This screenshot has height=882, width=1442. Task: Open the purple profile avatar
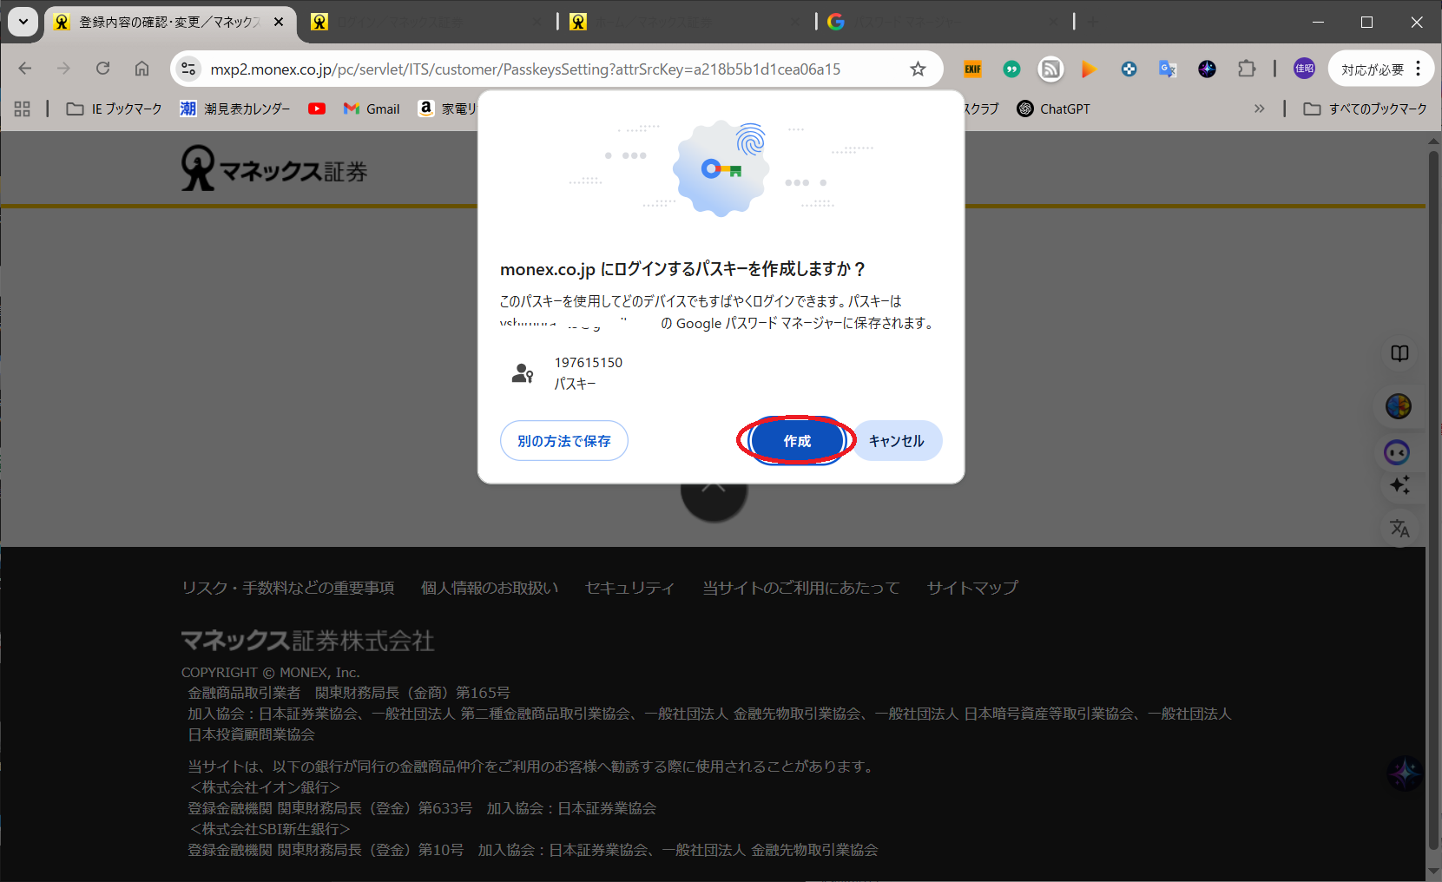(1304, 69)
